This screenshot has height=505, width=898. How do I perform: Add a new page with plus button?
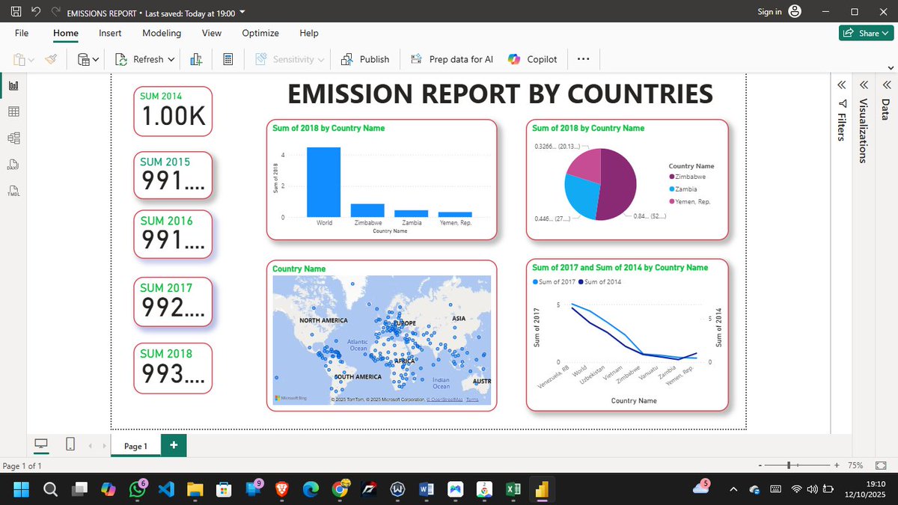coord(174,445)
